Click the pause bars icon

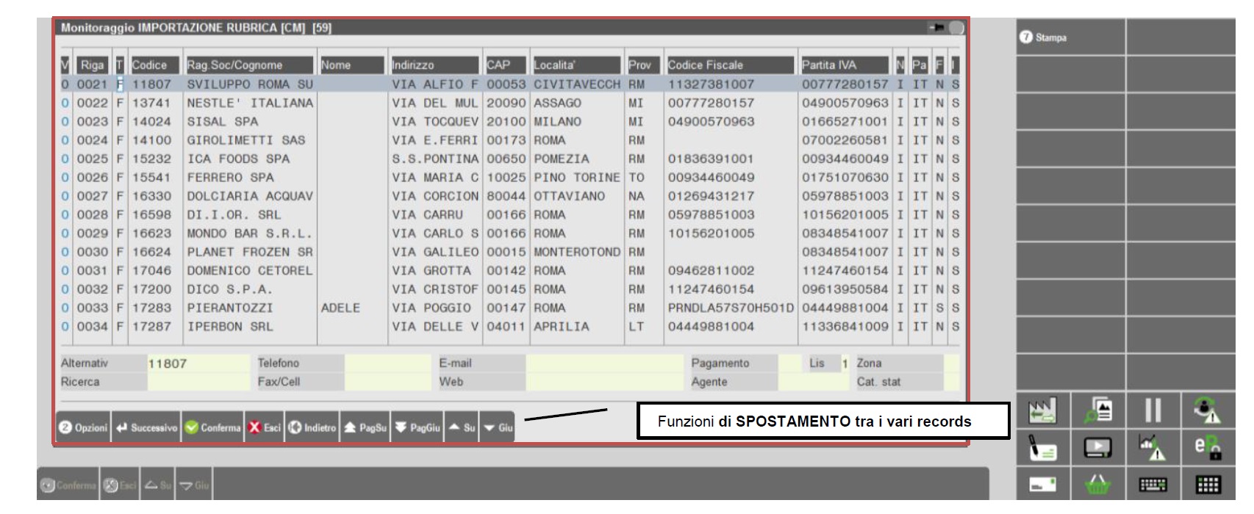[x=1153, y=410]
